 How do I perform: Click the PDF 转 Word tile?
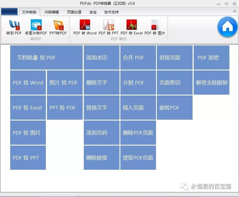coord(28,83)
